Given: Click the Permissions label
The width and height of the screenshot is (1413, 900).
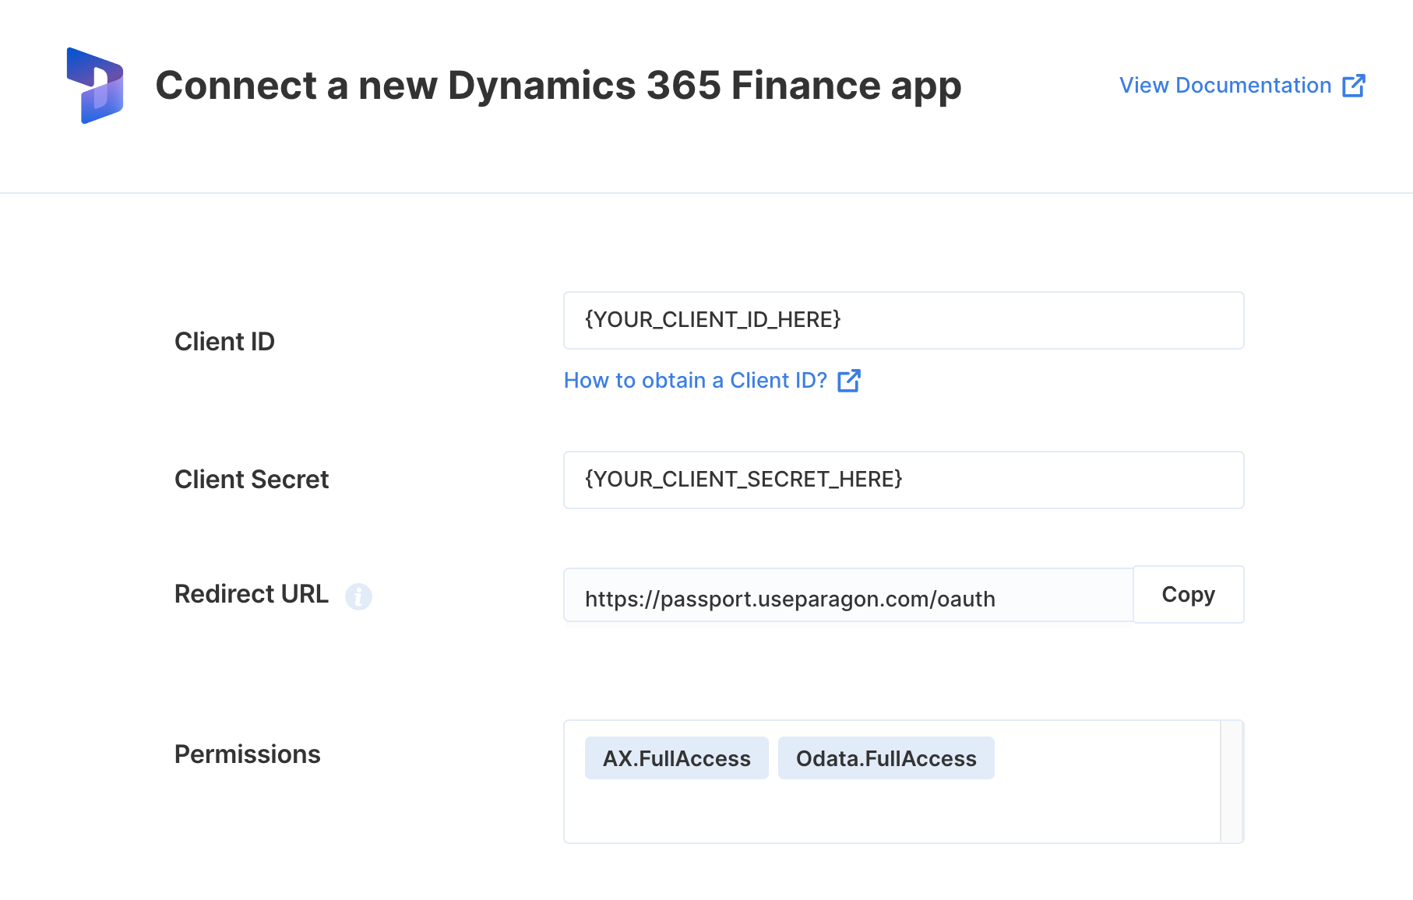Looking at the screenshot, I should point(248,754).
